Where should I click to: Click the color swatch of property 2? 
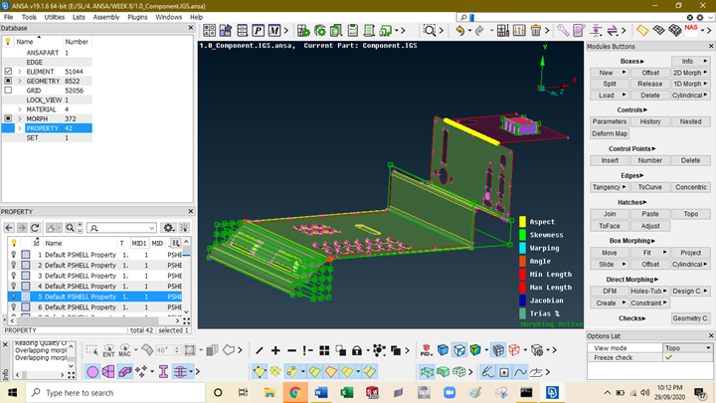(x=26, y=265)
